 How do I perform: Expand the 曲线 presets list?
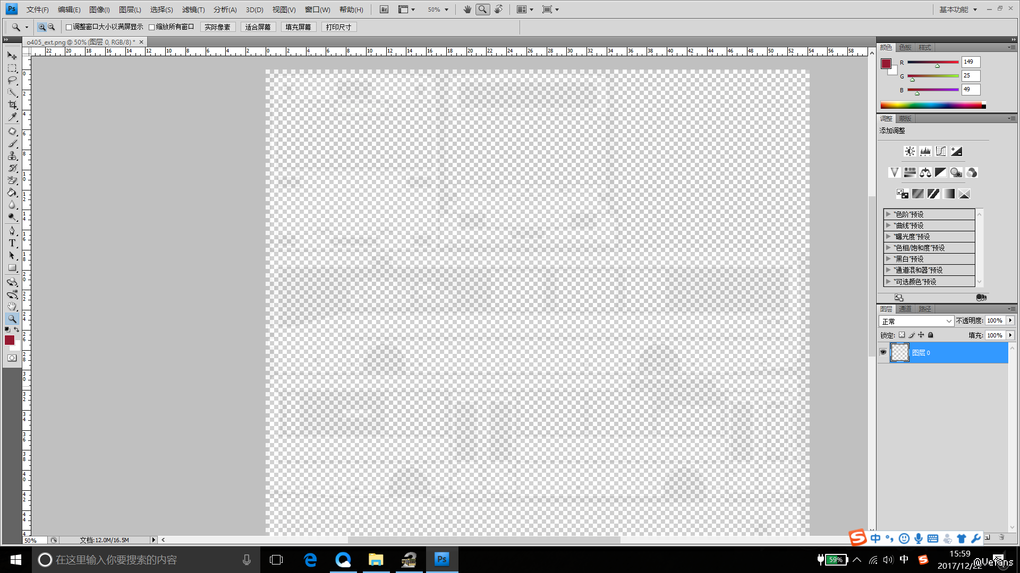[888, 225]
